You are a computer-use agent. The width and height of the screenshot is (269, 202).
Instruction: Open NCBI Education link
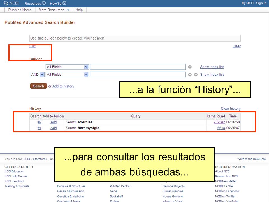pos(14,171)
